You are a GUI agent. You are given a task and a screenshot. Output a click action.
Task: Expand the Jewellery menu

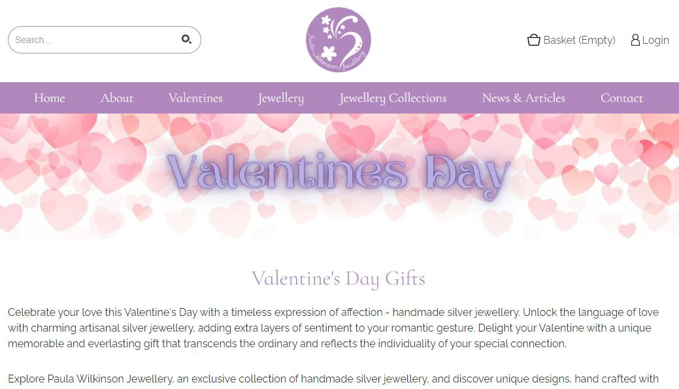pyautogui.click(x=281, y=98)
